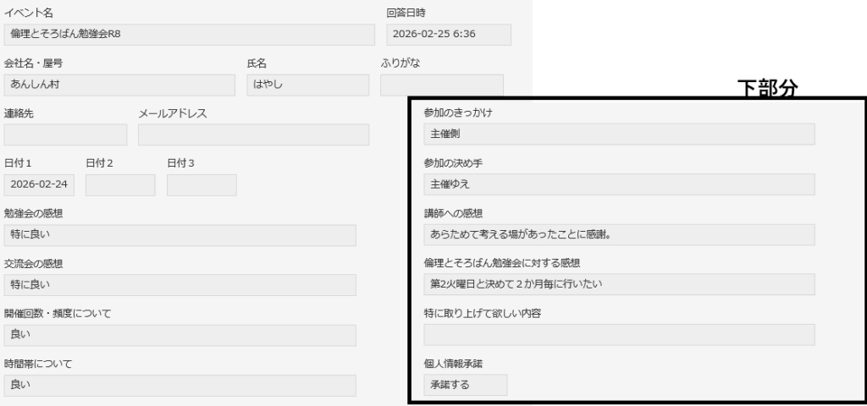Select the 倫理とそろばん勉強会に対する感想 field
The height and width of the screenshot is (406, 867).
pos(619,284)
